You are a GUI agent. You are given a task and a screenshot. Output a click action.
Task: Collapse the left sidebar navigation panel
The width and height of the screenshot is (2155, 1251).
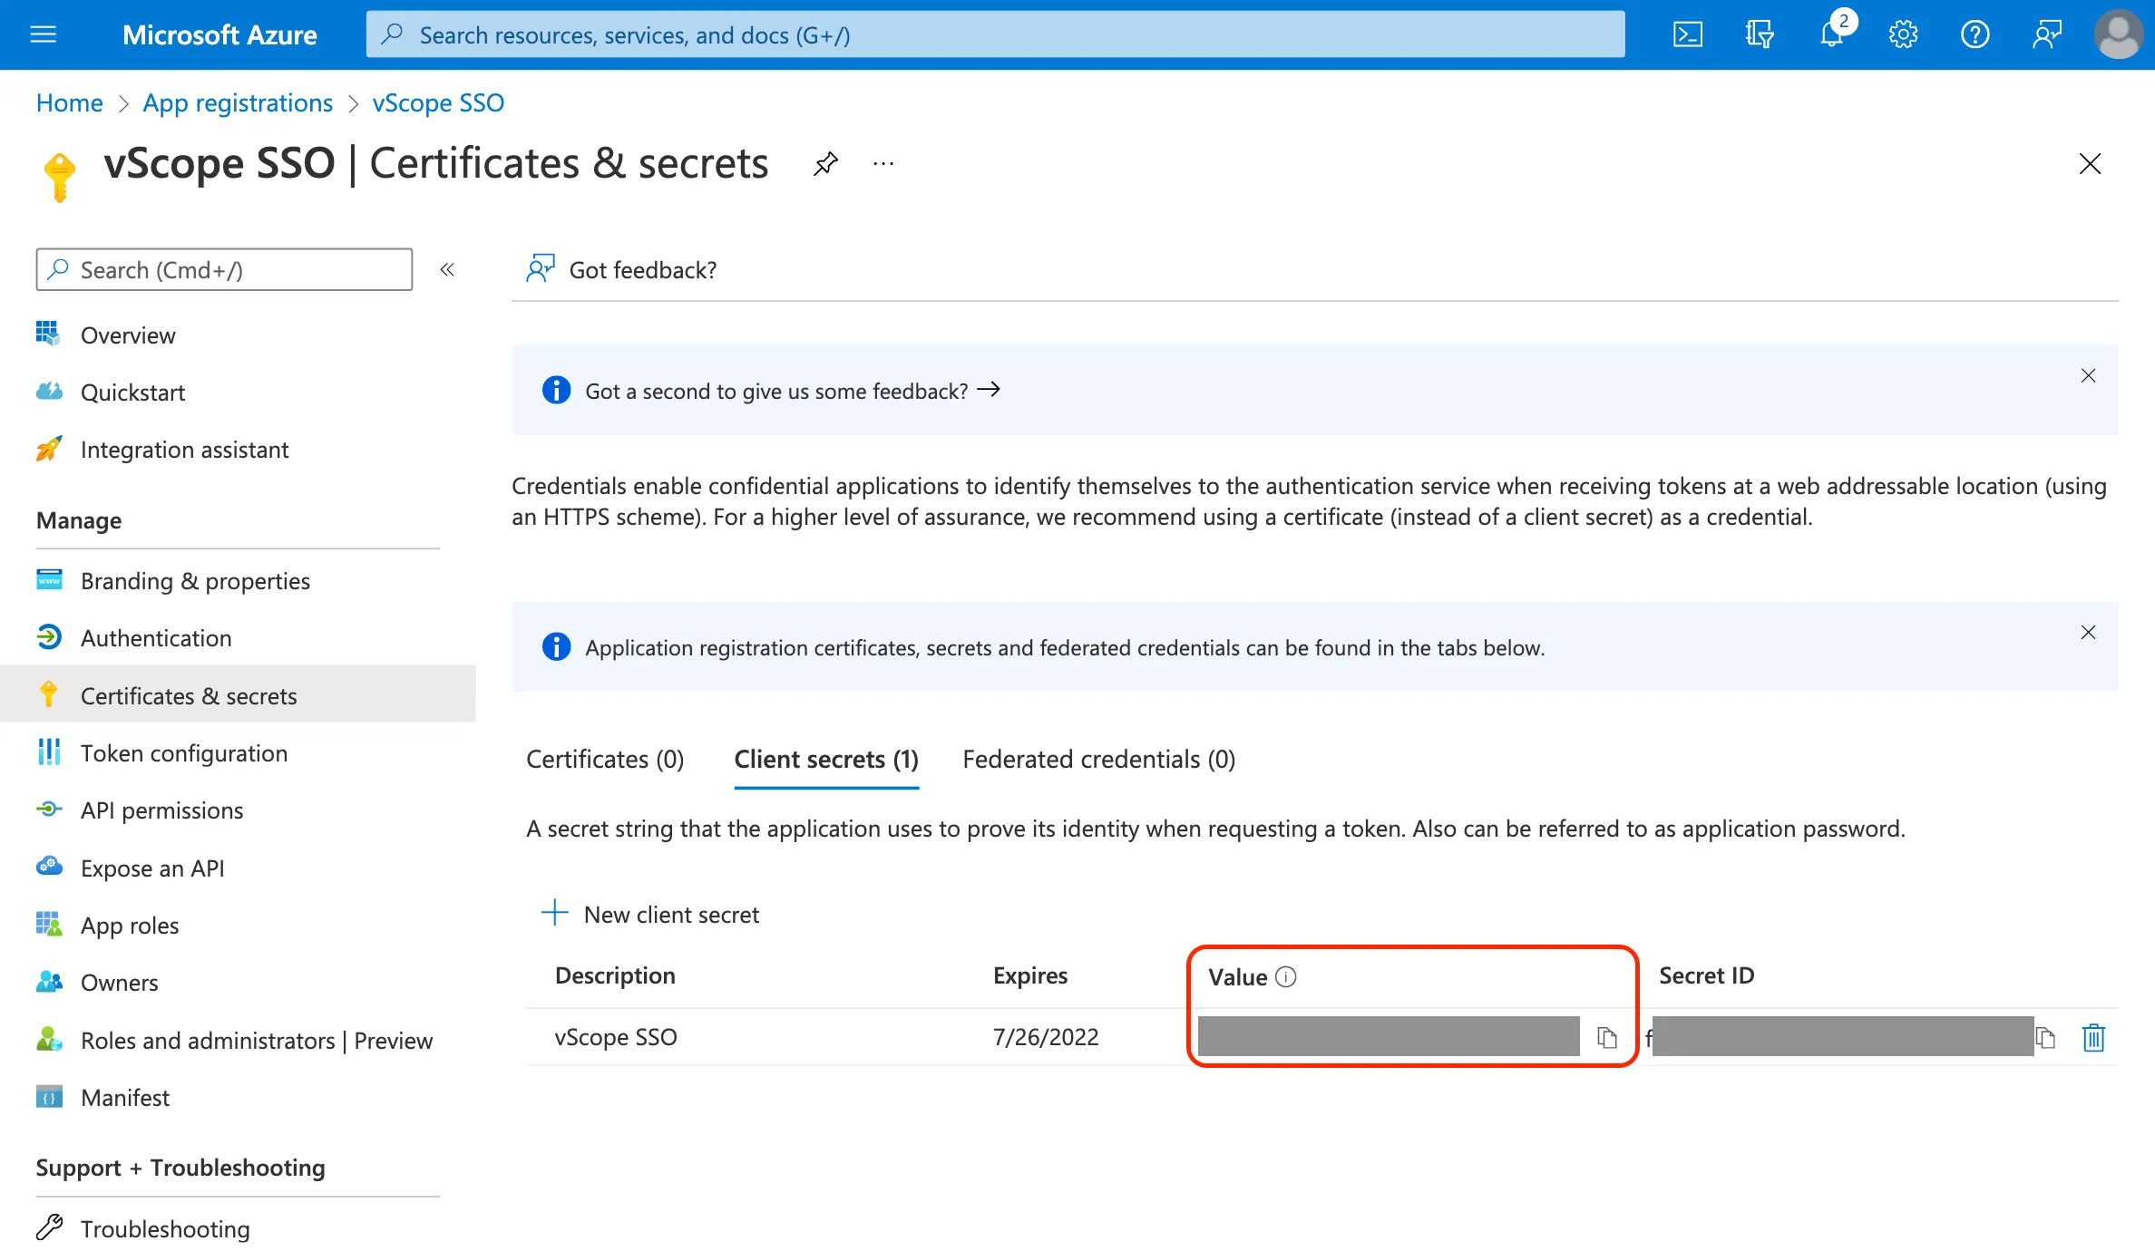pyautogui.click(x=447, y=268)
